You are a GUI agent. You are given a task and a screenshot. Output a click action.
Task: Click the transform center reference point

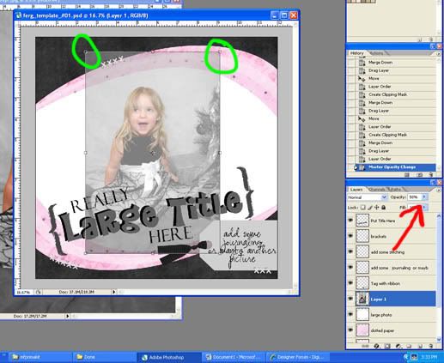click(x=153, y=153)
